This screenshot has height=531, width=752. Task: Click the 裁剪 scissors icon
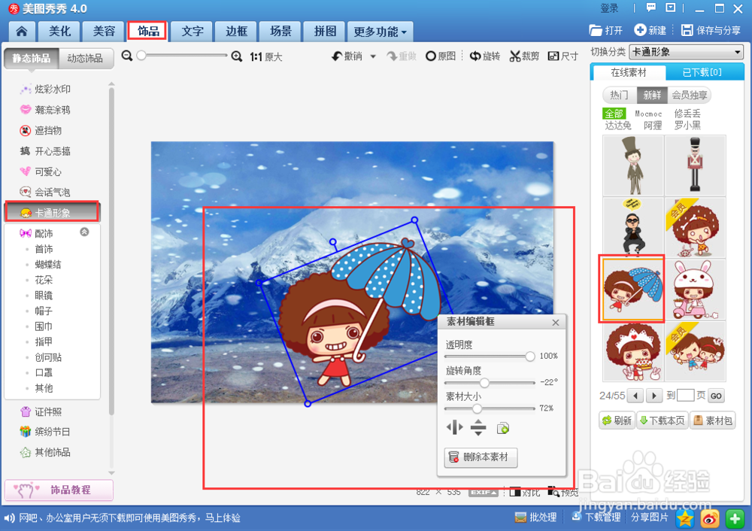pos(514,56)
